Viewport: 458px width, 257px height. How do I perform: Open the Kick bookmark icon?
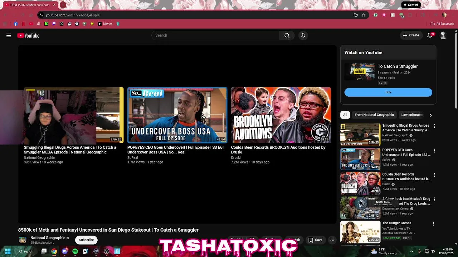coord(46,24)
